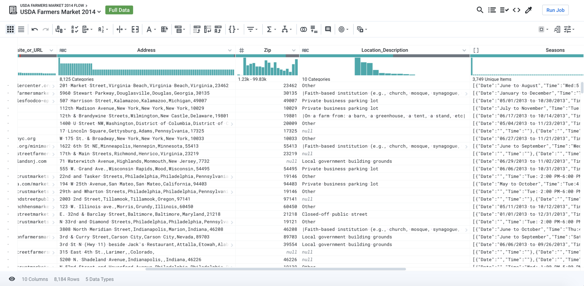Image resolution: width=584 pixels, height=286 pixels.
Task: Open the aggregate sigma toolbar icon
Action: tap(270, 29)
